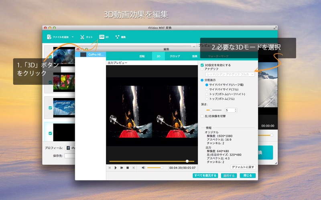The height and width of the screenshot is (200, 321).
Task: Open the レッド/シアン アナグリフ dropdown
Action: tap(230, 74)
